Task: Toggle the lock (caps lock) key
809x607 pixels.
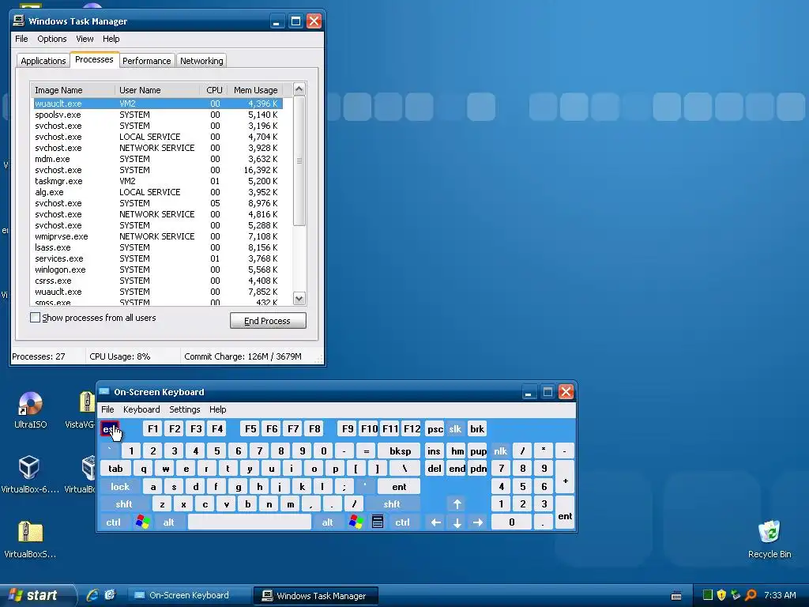Action: 120,487
